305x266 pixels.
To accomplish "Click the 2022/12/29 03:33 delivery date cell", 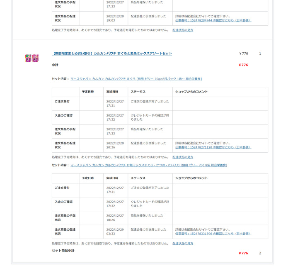I will pyautogui.click(x=115, y=232).
